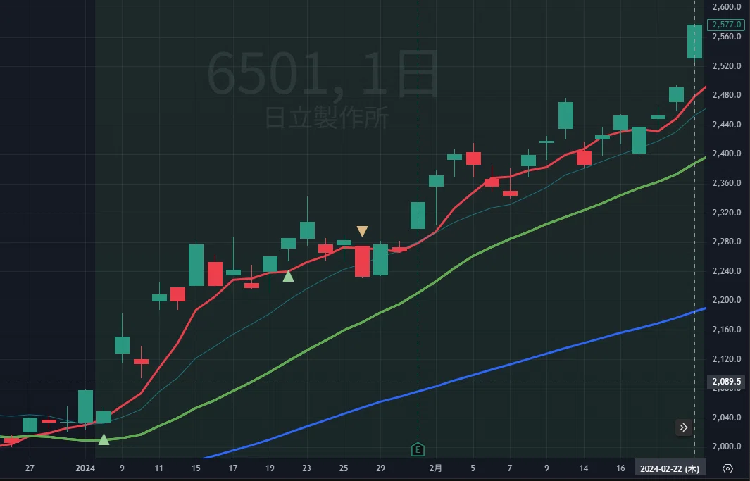Click the highlighted date label 2024-02-22 (木)
Image resolution: width=750 pixels, height=481 pixels.
[670, 468]
